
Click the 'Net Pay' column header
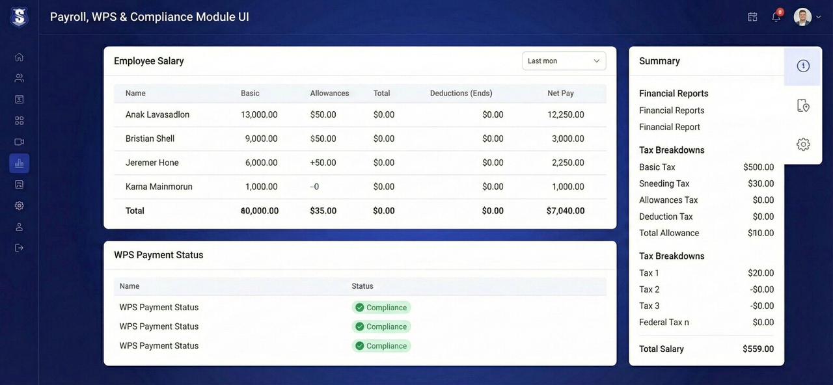[x=561, y=94]
